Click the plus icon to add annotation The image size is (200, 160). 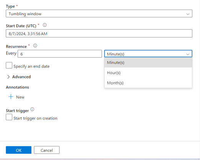pyautogui.click(x=11, y=97)
